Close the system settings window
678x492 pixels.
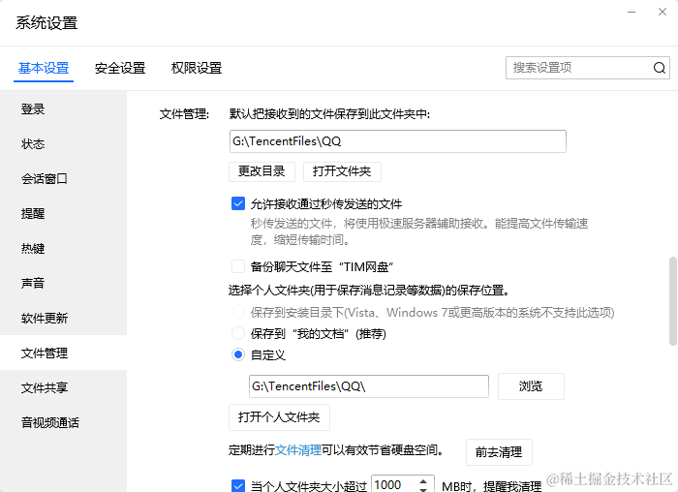click(661, 14)
